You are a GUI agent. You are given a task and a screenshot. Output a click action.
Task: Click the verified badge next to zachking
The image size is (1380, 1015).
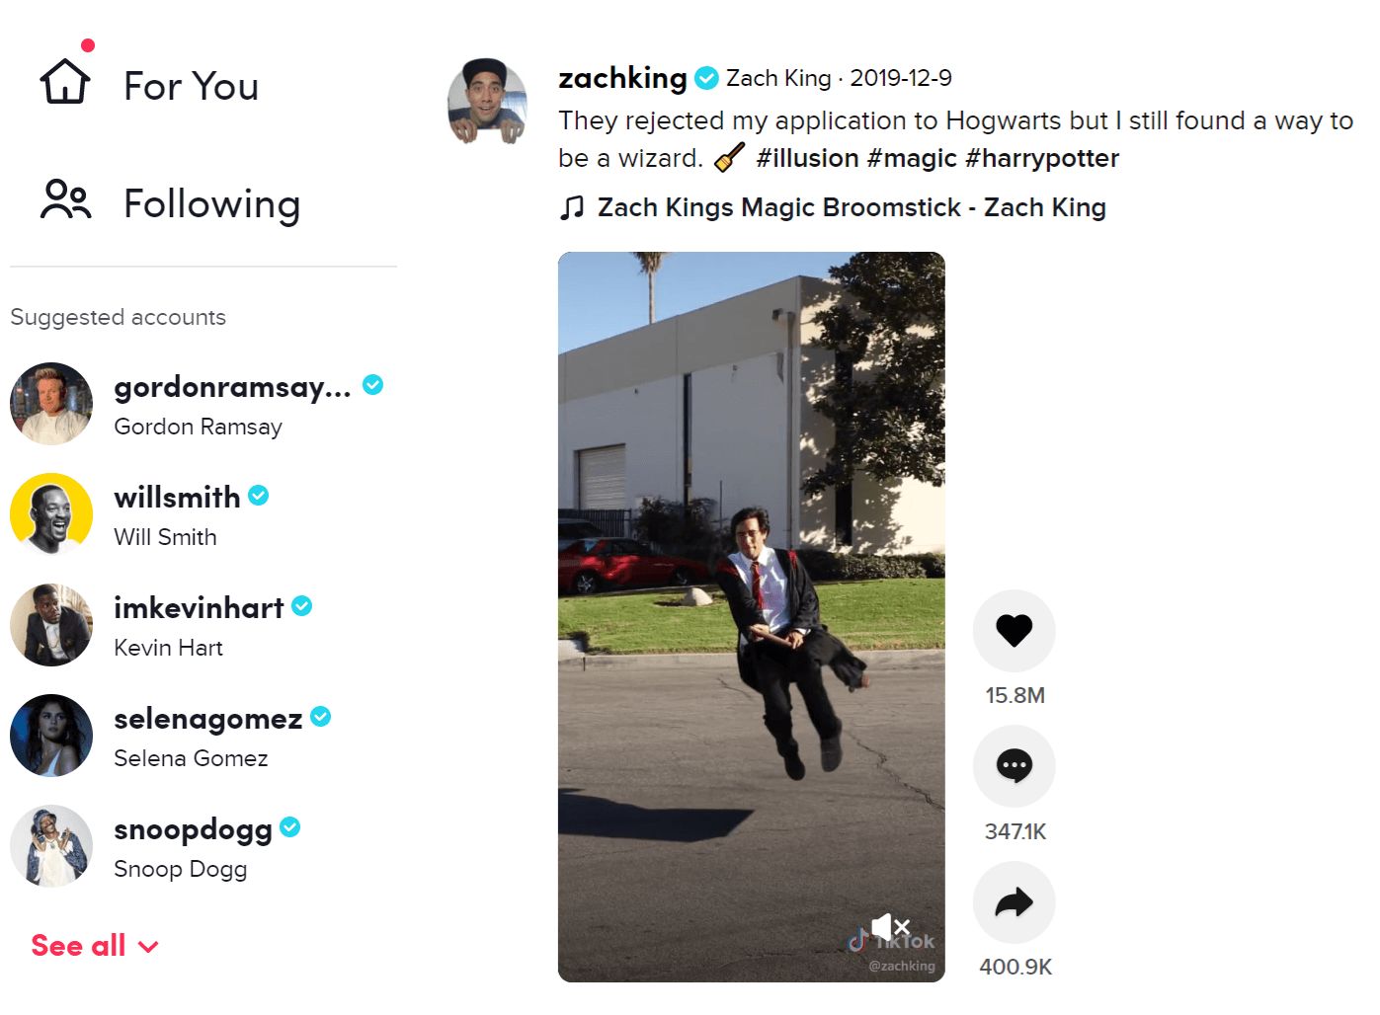707,77
